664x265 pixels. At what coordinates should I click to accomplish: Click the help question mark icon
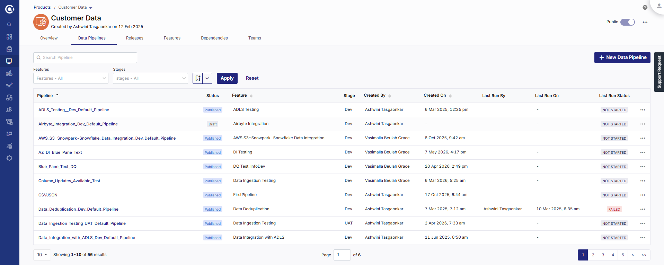[x=645, y=7]
